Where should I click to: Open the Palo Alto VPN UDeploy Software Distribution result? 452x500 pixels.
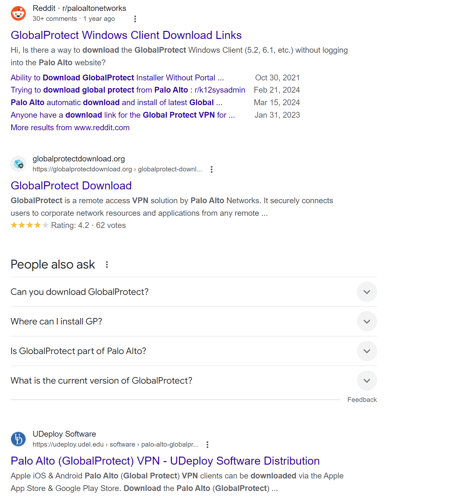click(x=165, y=461)
